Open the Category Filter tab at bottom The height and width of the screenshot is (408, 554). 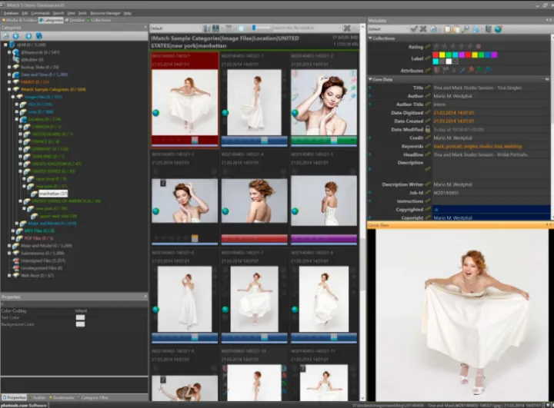coord(93,398)
